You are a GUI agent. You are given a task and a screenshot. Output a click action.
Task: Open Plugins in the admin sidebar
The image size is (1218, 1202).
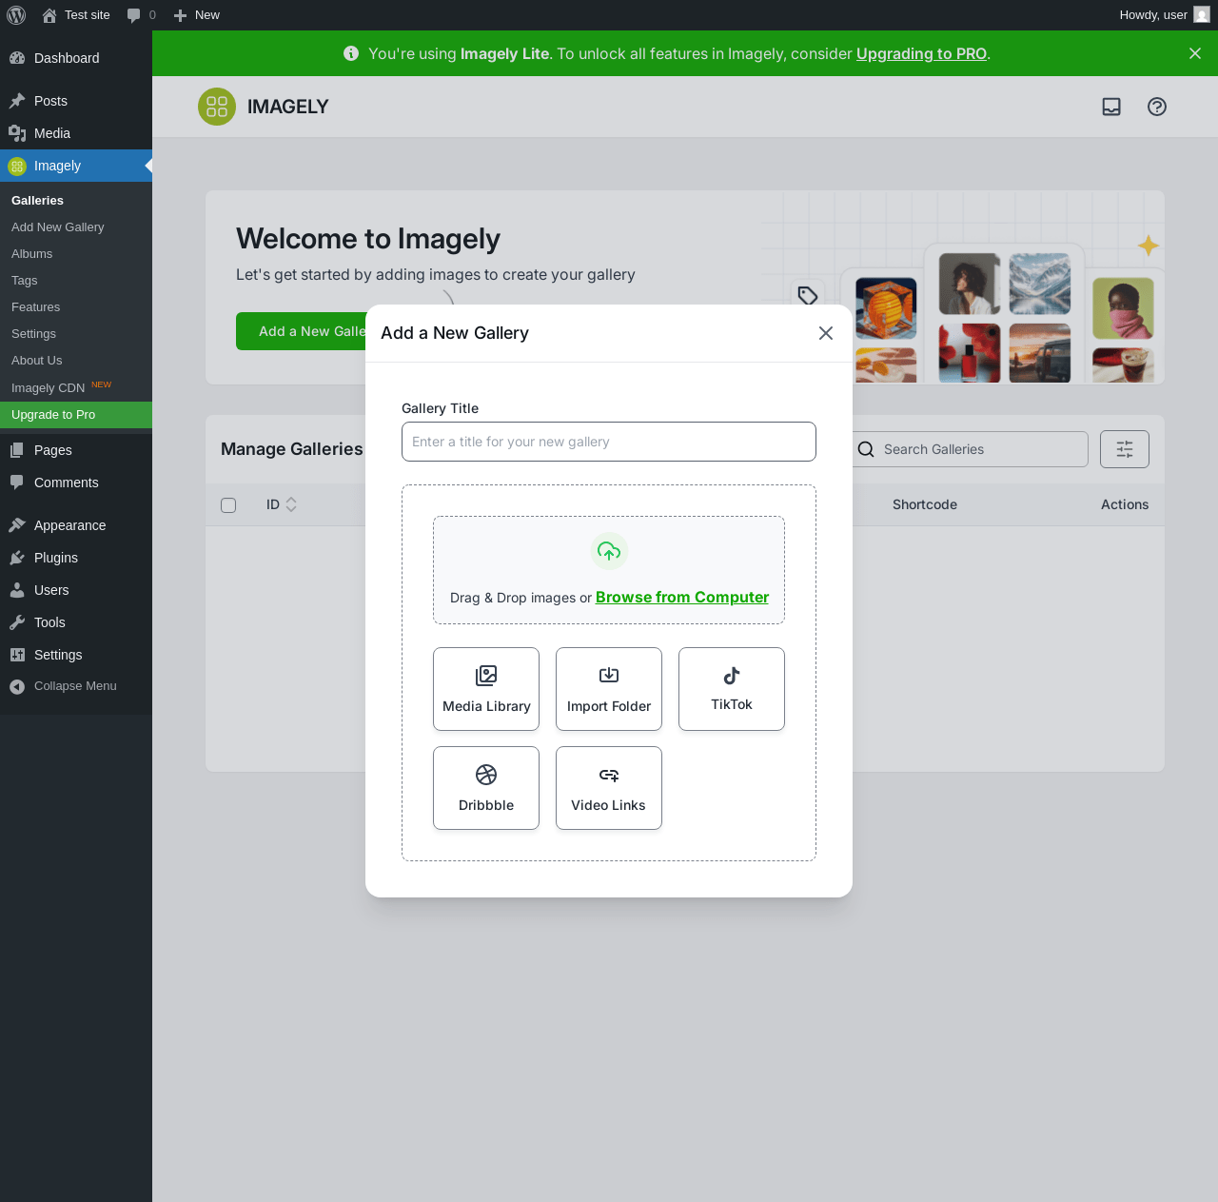click(76, 558)
